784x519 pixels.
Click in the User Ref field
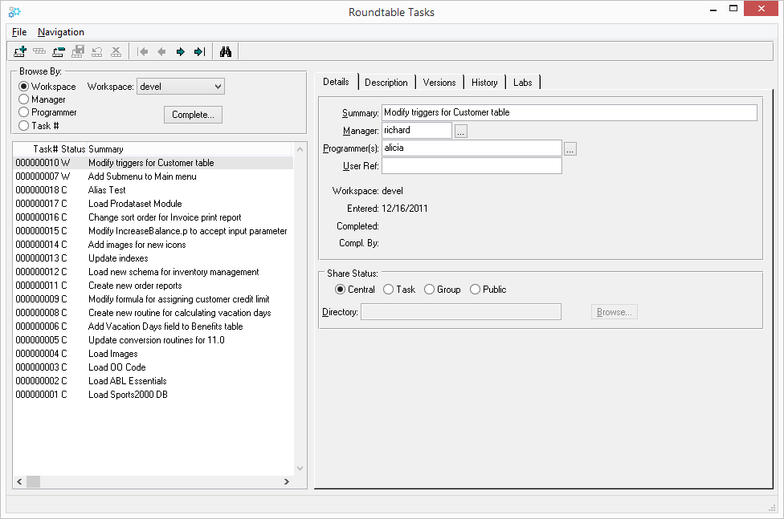coord(472,166)
